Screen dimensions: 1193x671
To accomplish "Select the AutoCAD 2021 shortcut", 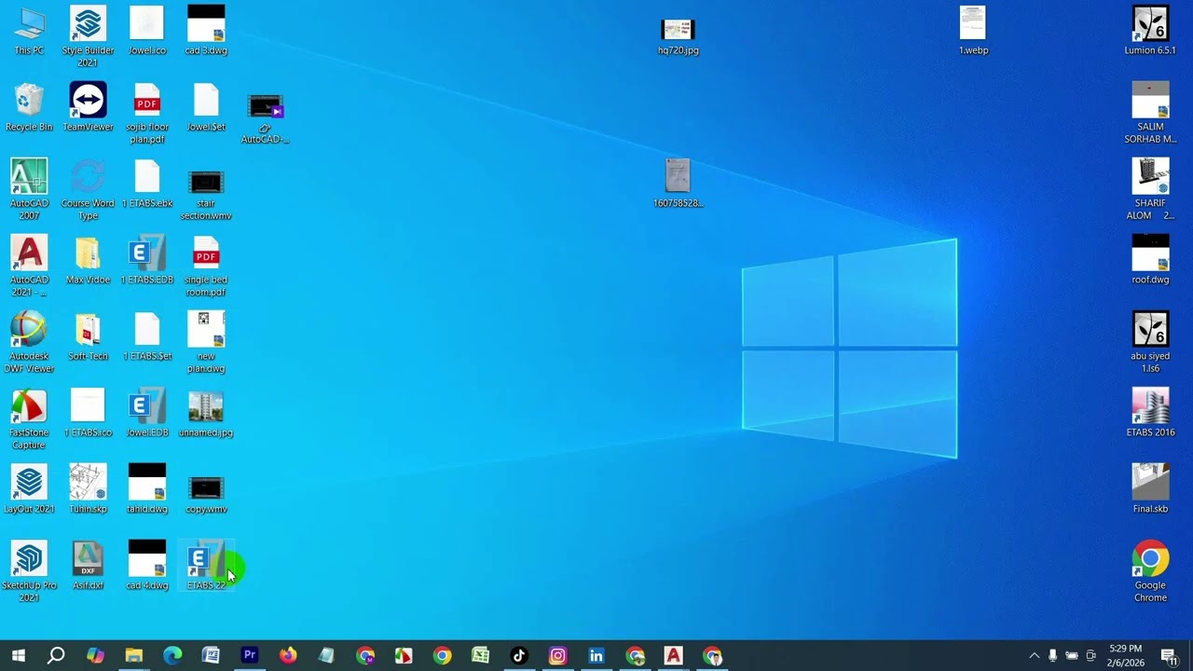I will pos(29,266).
